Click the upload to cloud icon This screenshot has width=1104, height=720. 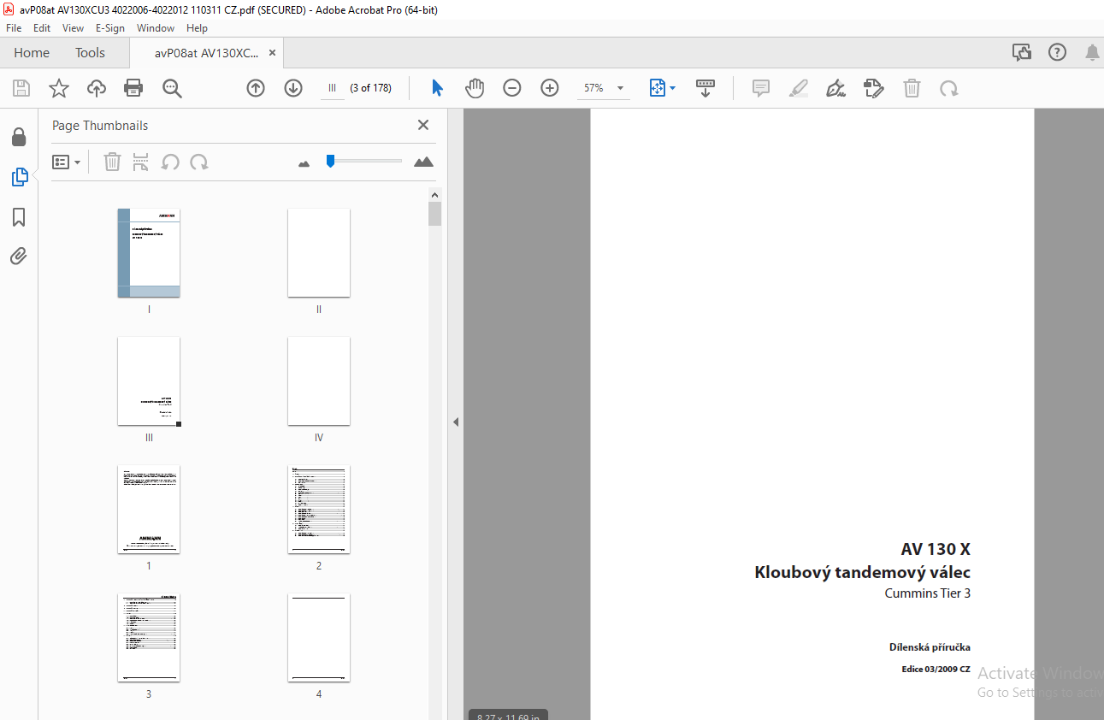click(97, 88)
